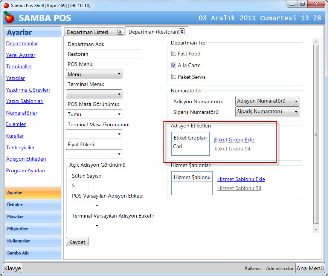Expand the POS Masa Görünümü dropdown

coord(94,114)
